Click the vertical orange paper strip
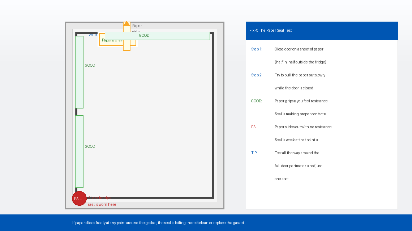 [x=126, y=46]
